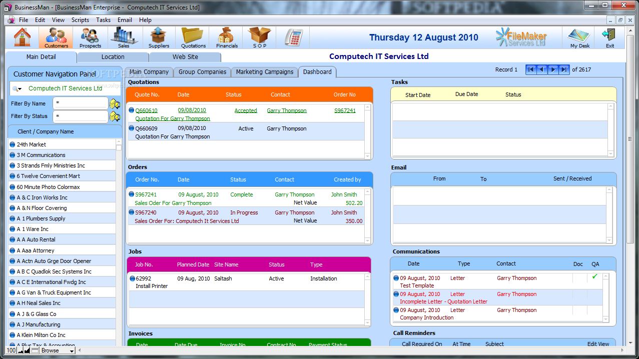Switch to the Location tab

pyautogui.click(x=113, y=57)
